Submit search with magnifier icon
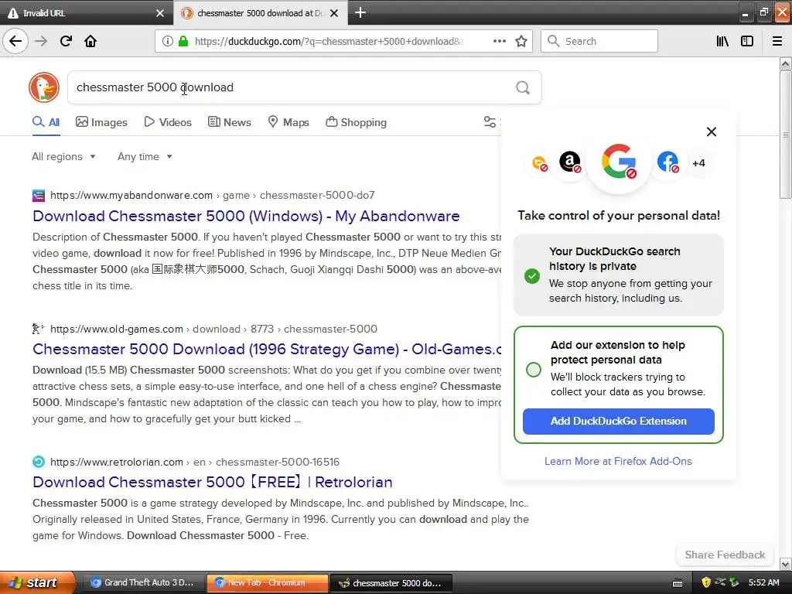792x594 pixels. point(523,88)
